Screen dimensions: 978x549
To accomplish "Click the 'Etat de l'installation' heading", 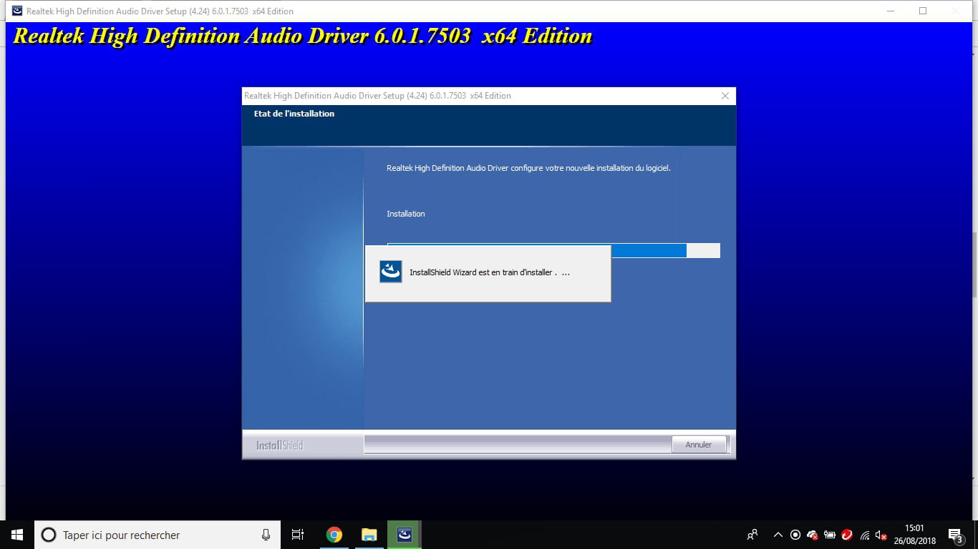I will click(294, 114).
